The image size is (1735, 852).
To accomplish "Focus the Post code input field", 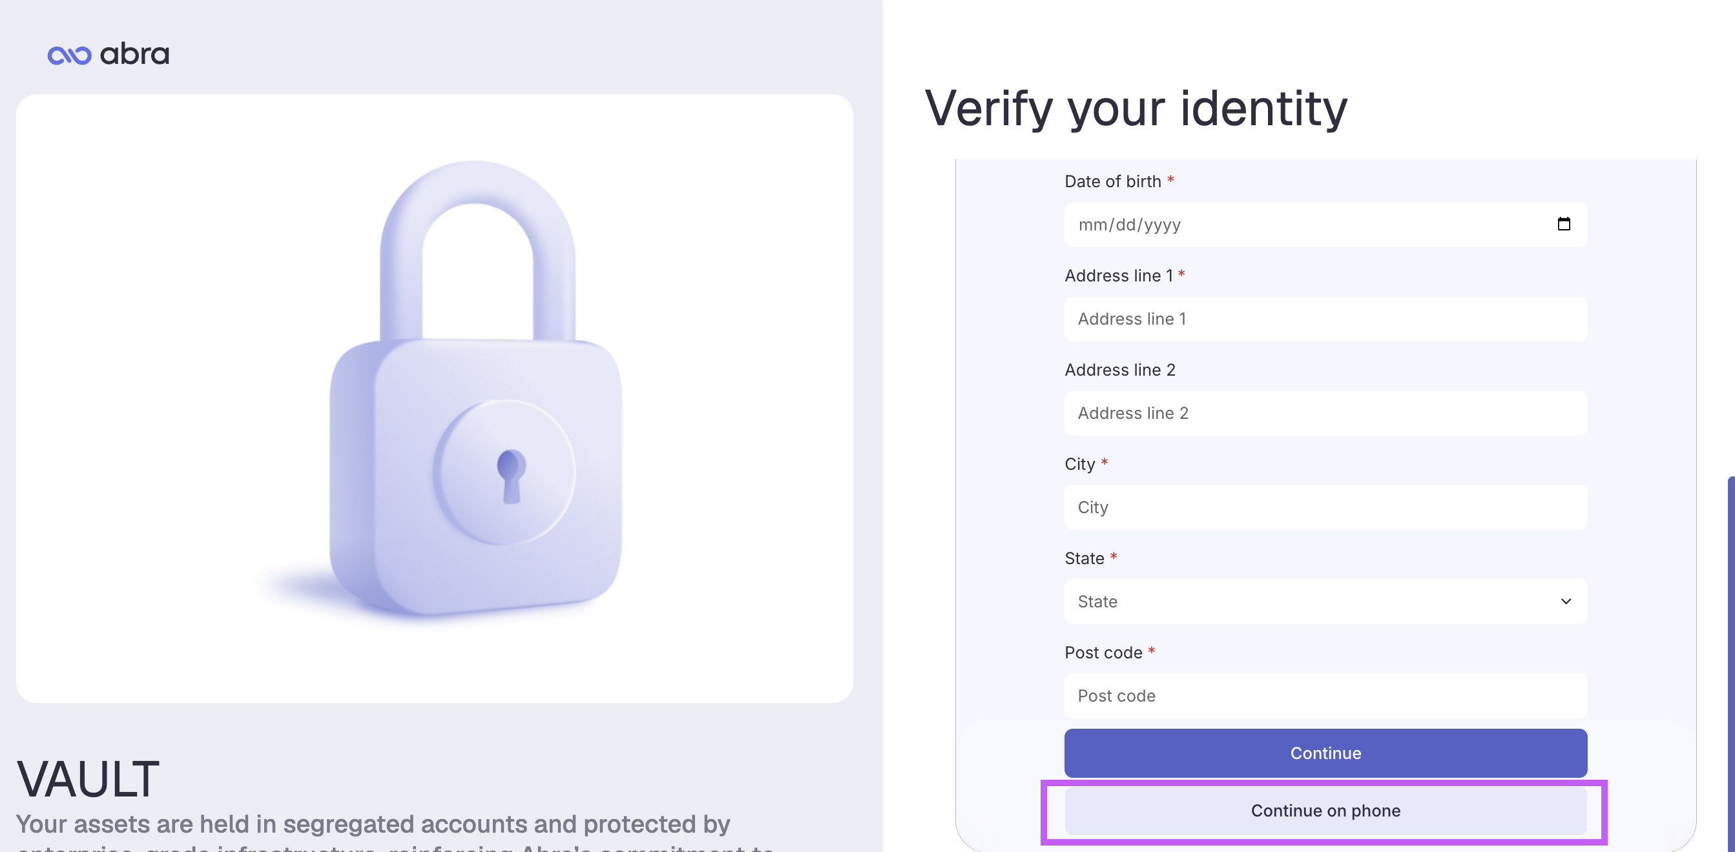I will click(1325, 695).
